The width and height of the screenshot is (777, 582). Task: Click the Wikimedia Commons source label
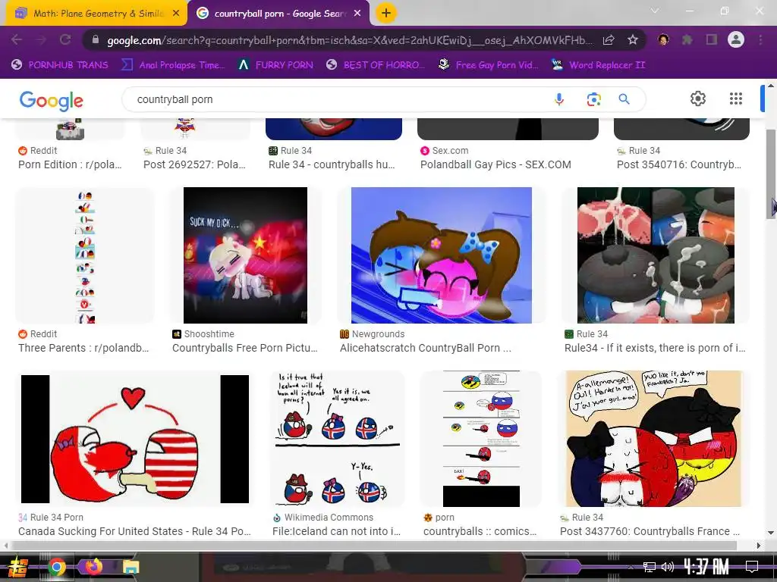[x=329, y=517]
